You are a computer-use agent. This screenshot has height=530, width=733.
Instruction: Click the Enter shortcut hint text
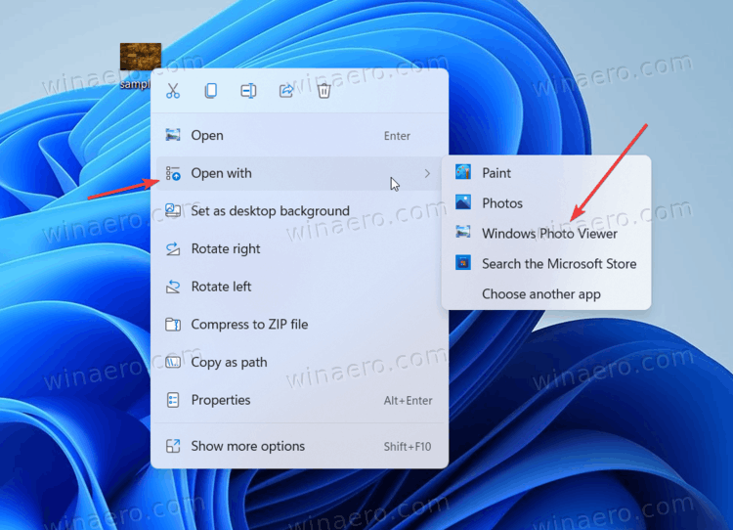(x=397, y=136)
